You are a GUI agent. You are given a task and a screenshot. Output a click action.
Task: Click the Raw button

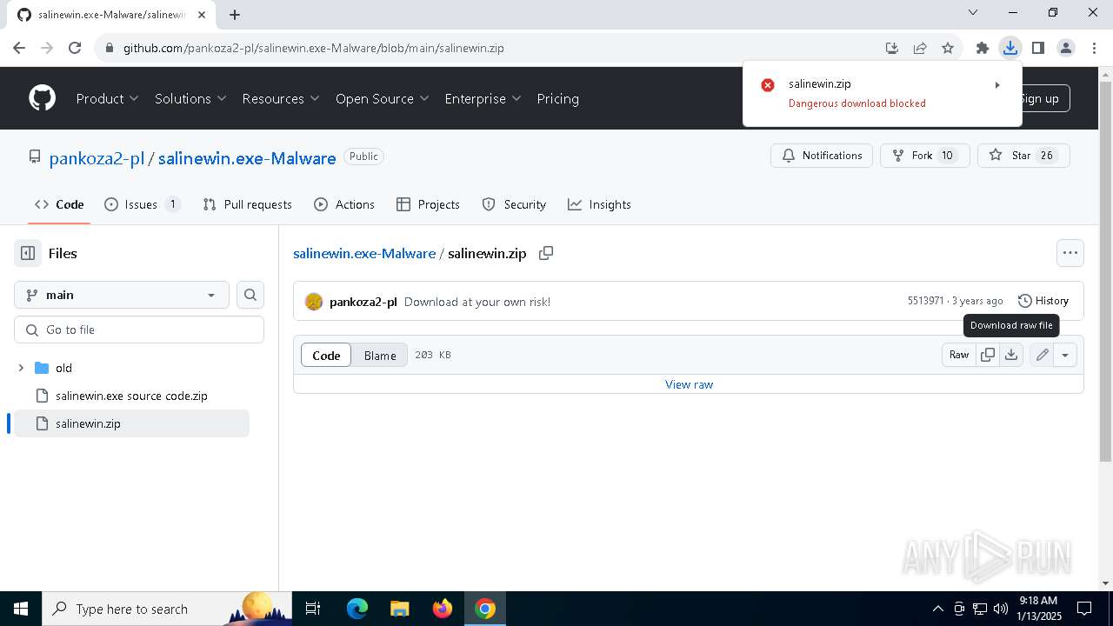pyautogui.click(x=959, y=355)
